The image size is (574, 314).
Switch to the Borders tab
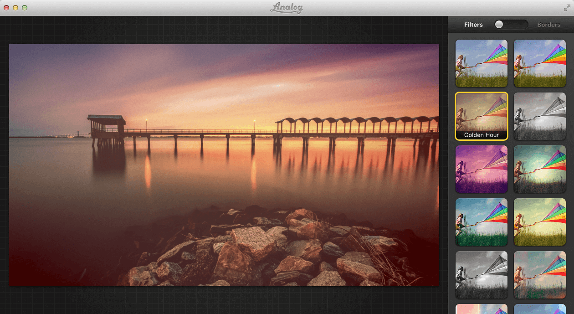point(548,25)
